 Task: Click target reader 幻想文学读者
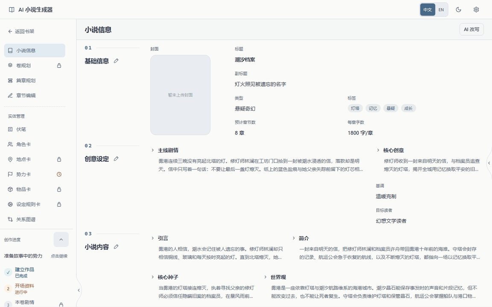pyautogui.click(x=391, y=221)
